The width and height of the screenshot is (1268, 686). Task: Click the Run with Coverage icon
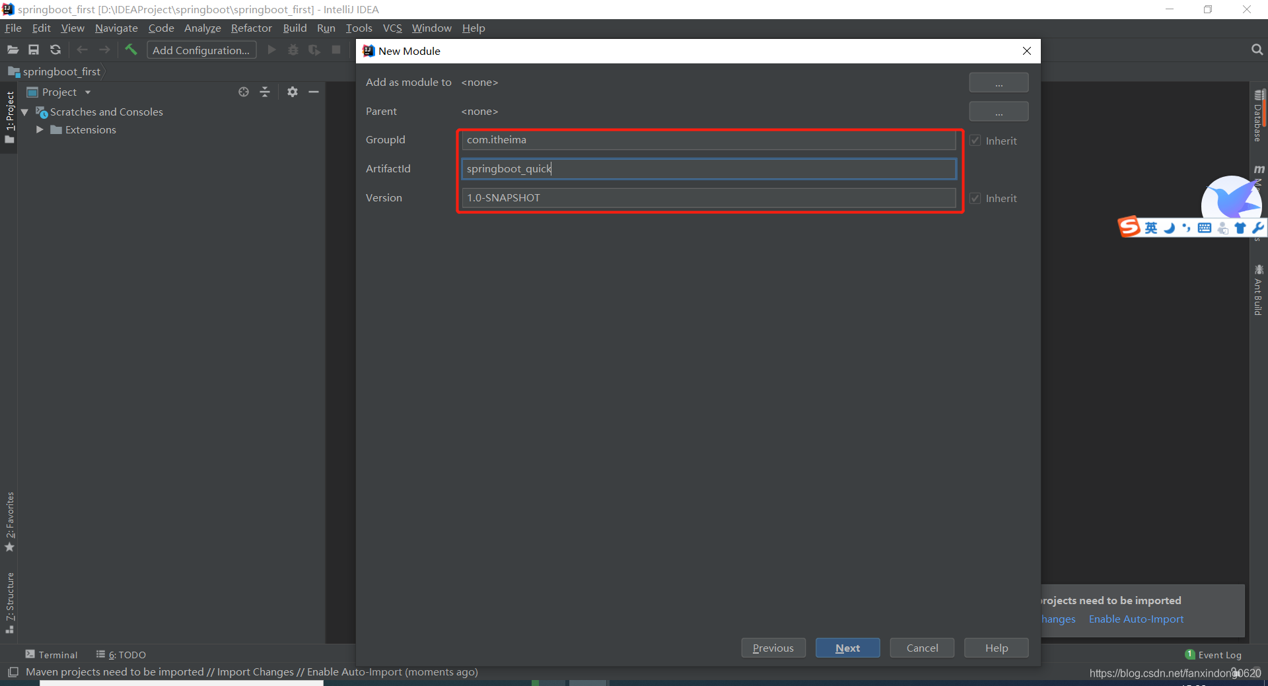click(314, 50)
